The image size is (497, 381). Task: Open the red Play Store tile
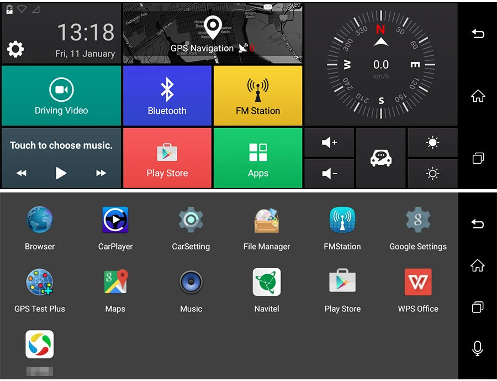click(167, 158)
